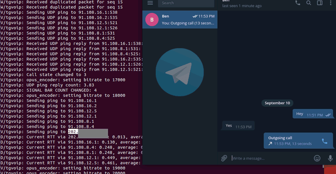The image size is (336, 174).
Task: Click the Outgoing call message bubble
Action: (298, 141)
